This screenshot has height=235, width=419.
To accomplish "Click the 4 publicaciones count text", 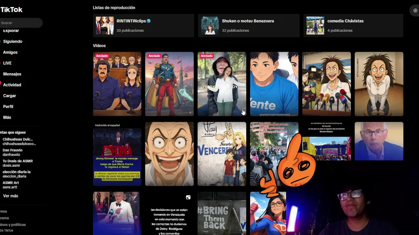I will 340,30.
